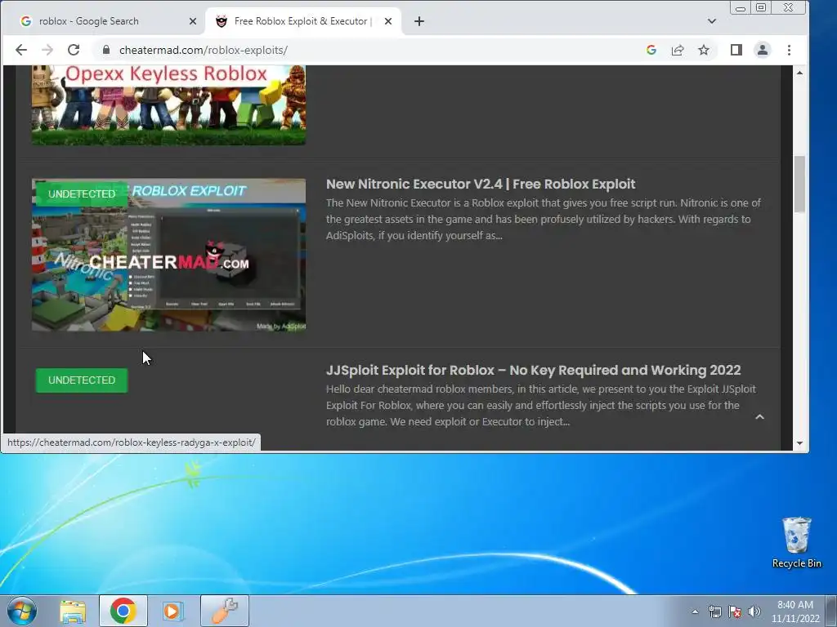Read the Nitronic Executor description text

click(544, 219)
